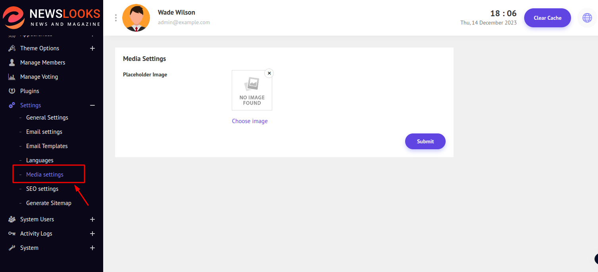Click the Manage Voting chart icon
Image resolution: width=598 pixels, height=272 pixels.
(x=12, y=77)
